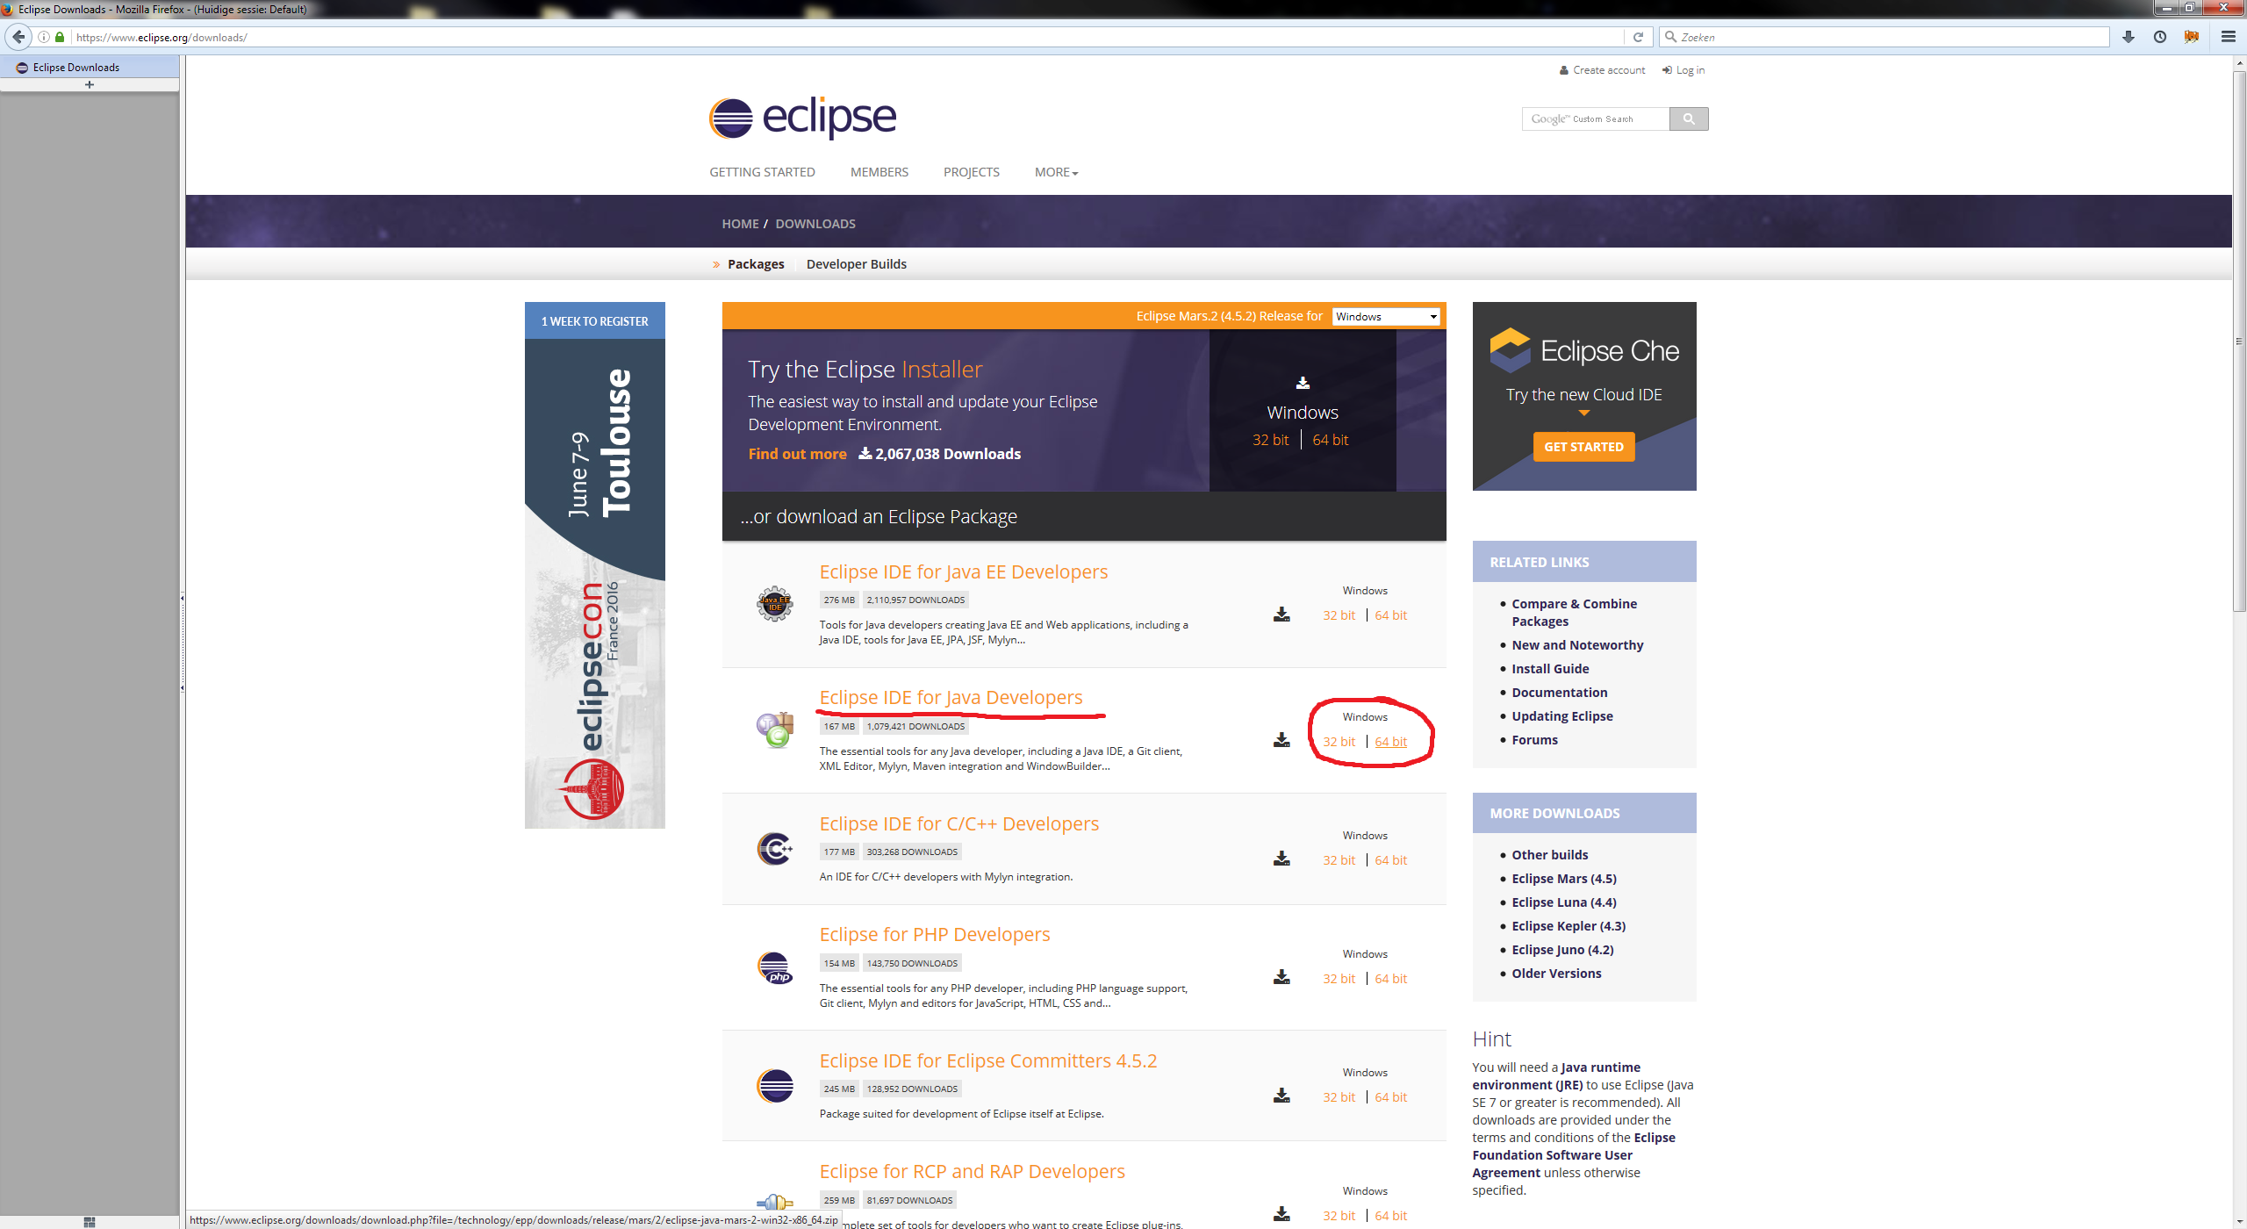This screenshot has width=2247, height=1229.
Task: Click the PROJECTS menu item
Action: [x=971, y=172]
